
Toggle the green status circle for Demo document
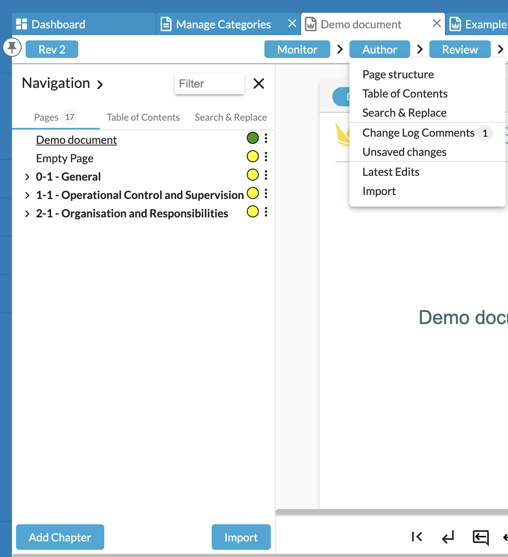click(252, 138)
